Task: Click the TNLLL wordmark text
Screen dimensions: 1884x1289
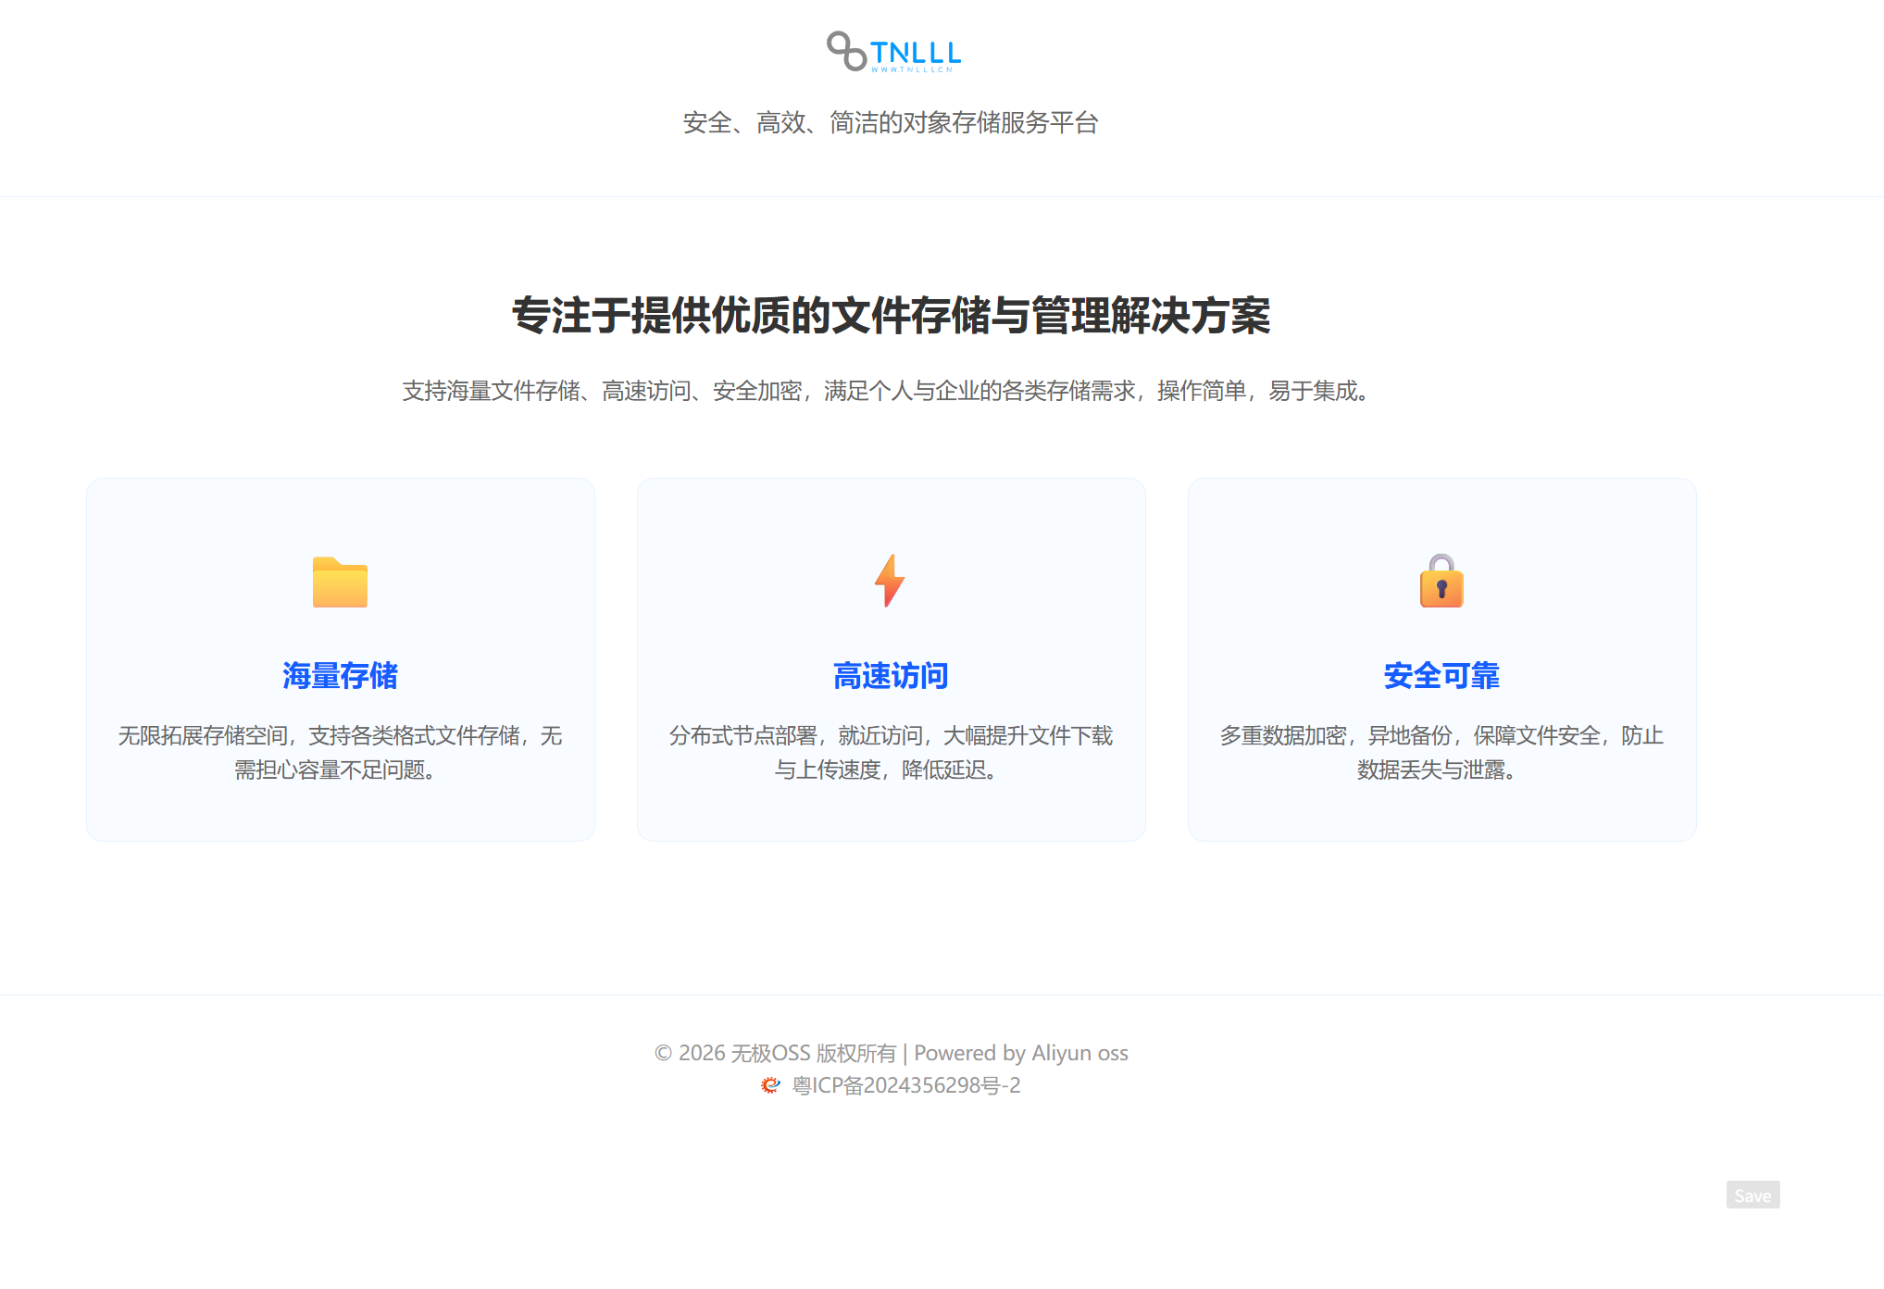Action: click(x=915, y=53)
